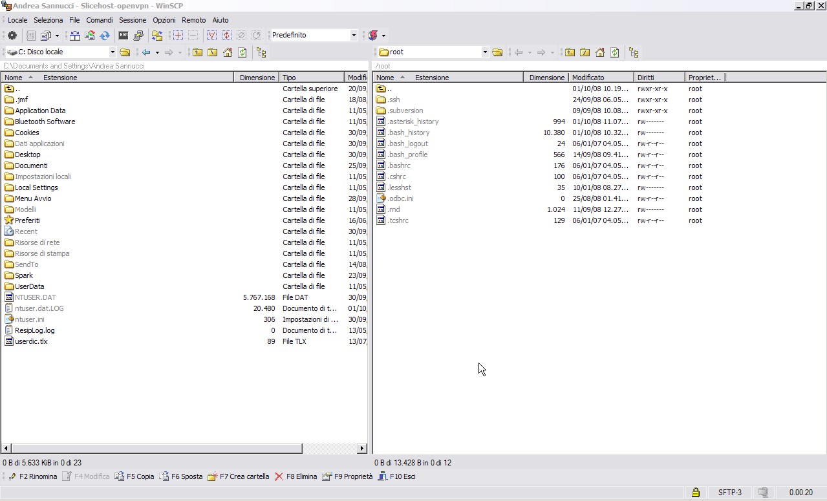Screen dimensions: 827x501
Task: Click the local panel horizontal scrollbar right arrow
Action: [x=362, y=448]
